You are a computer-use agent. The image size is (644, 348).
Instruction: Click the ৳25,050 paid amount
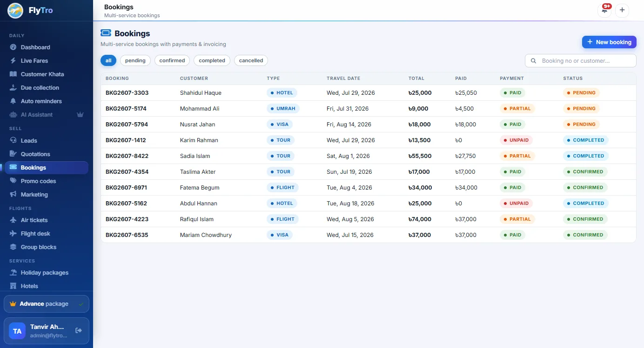tap(466, 93)
